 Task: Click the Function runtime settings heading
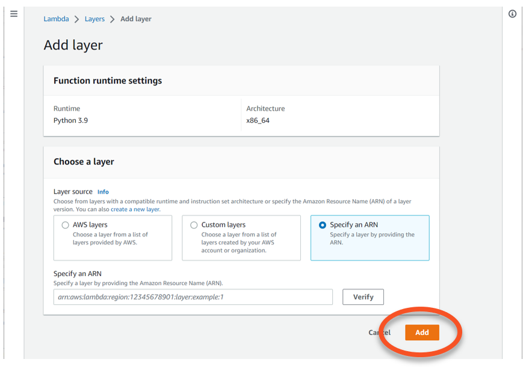[108, 81]
